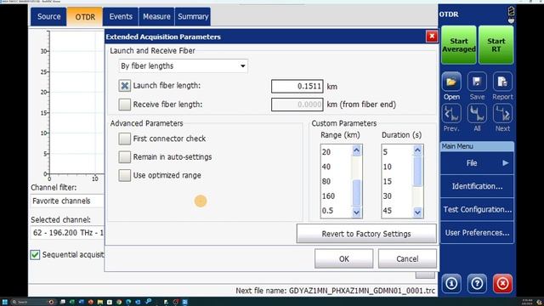Enable Remain in auto-settings

coord(125,157)
